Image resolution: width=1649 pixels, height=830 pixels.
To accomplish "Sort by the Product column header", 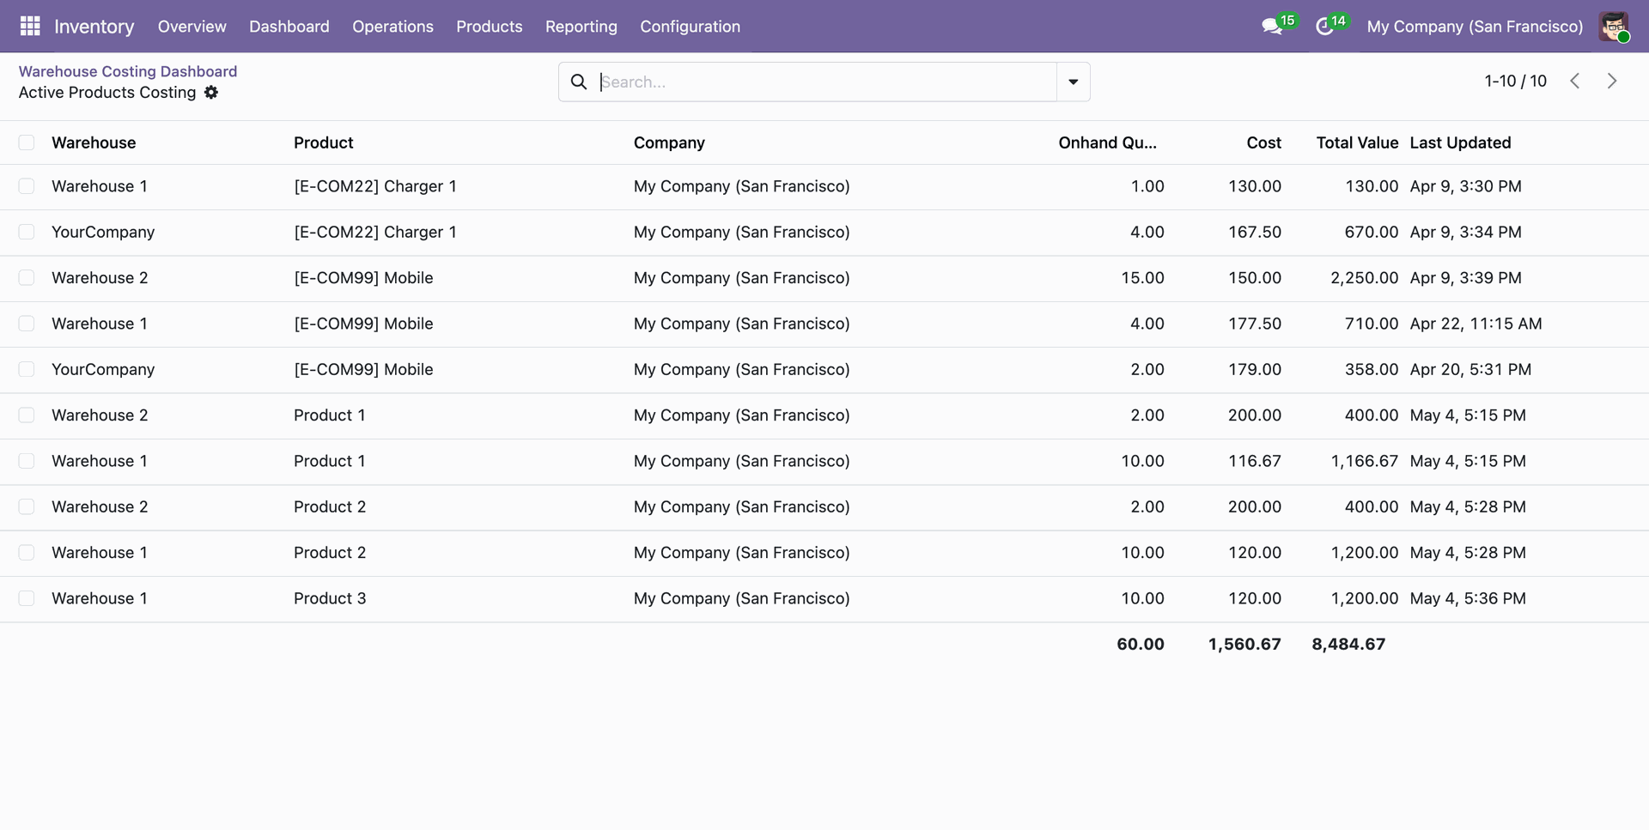I will [x=323, y=142].
